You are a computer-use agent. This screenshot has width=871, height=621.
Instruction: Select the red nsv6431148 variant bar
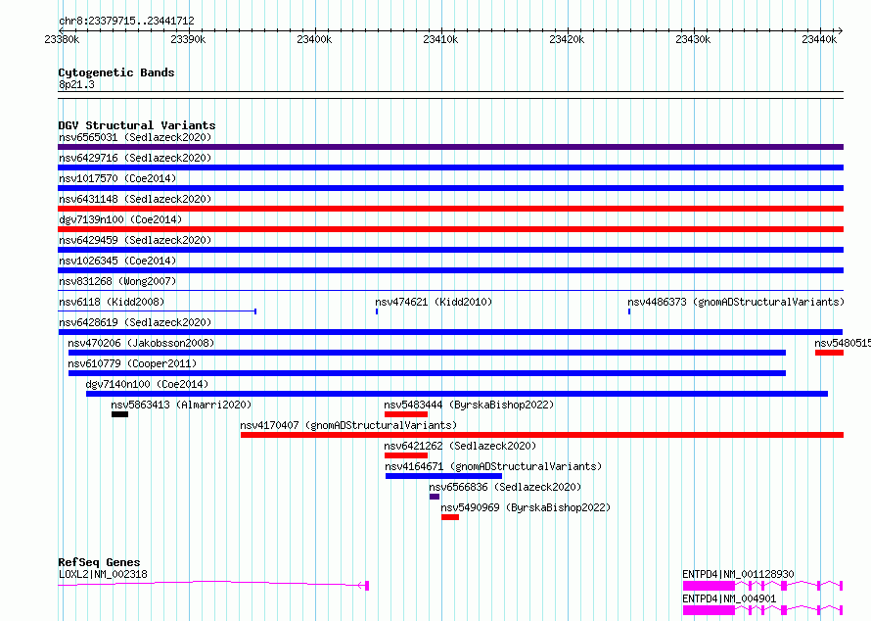coord(450,209)
